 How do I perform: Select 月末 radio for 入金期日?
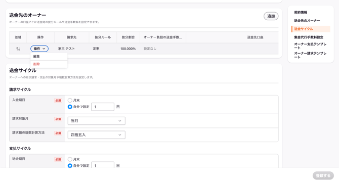pos(70,100)
